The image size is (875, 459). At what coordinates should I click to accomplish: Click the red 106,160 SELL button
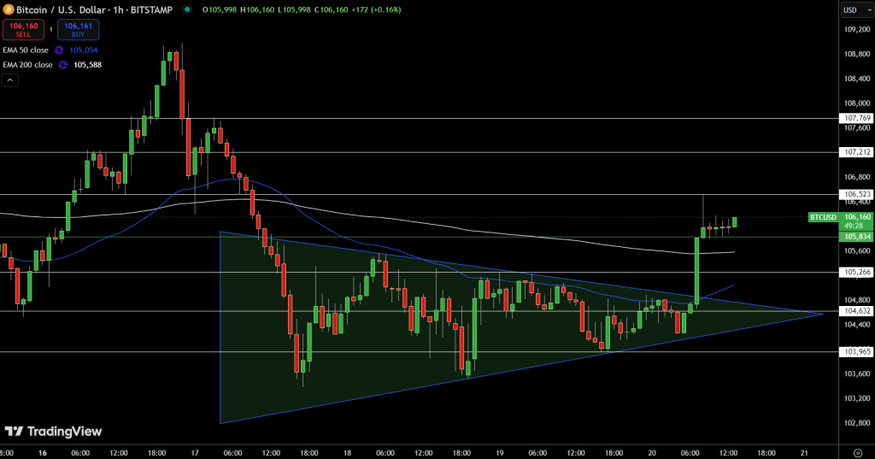coord(23,30)
